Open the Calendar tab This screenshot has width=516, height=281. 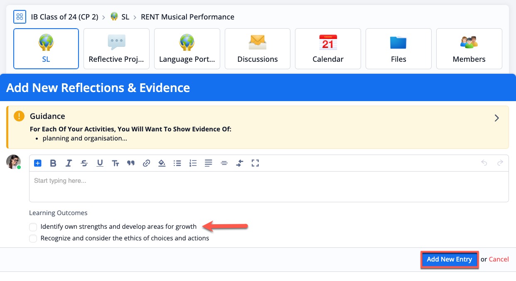click(x=328, y=48)
